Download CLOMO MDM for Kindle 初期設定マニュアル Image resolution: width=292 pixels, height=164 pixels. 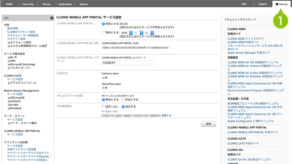(255, 73)
